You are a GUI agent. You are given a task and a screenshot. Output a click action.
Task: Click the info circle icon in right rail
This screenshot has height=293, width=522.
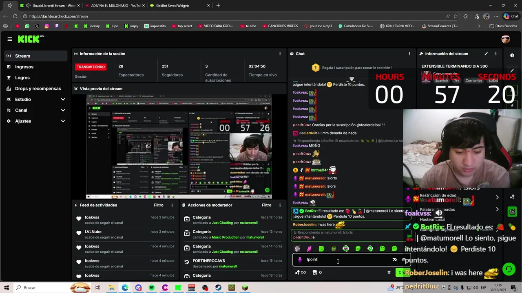coord(512,55)
